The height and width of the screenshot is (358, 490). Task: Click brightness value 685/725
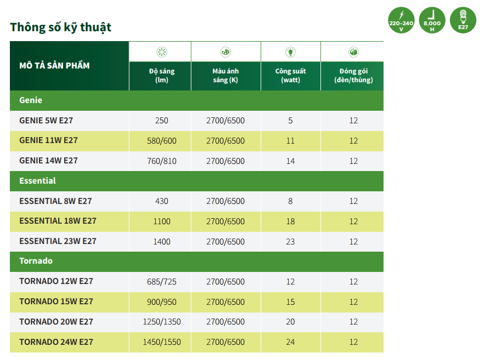tap(161, 282)
